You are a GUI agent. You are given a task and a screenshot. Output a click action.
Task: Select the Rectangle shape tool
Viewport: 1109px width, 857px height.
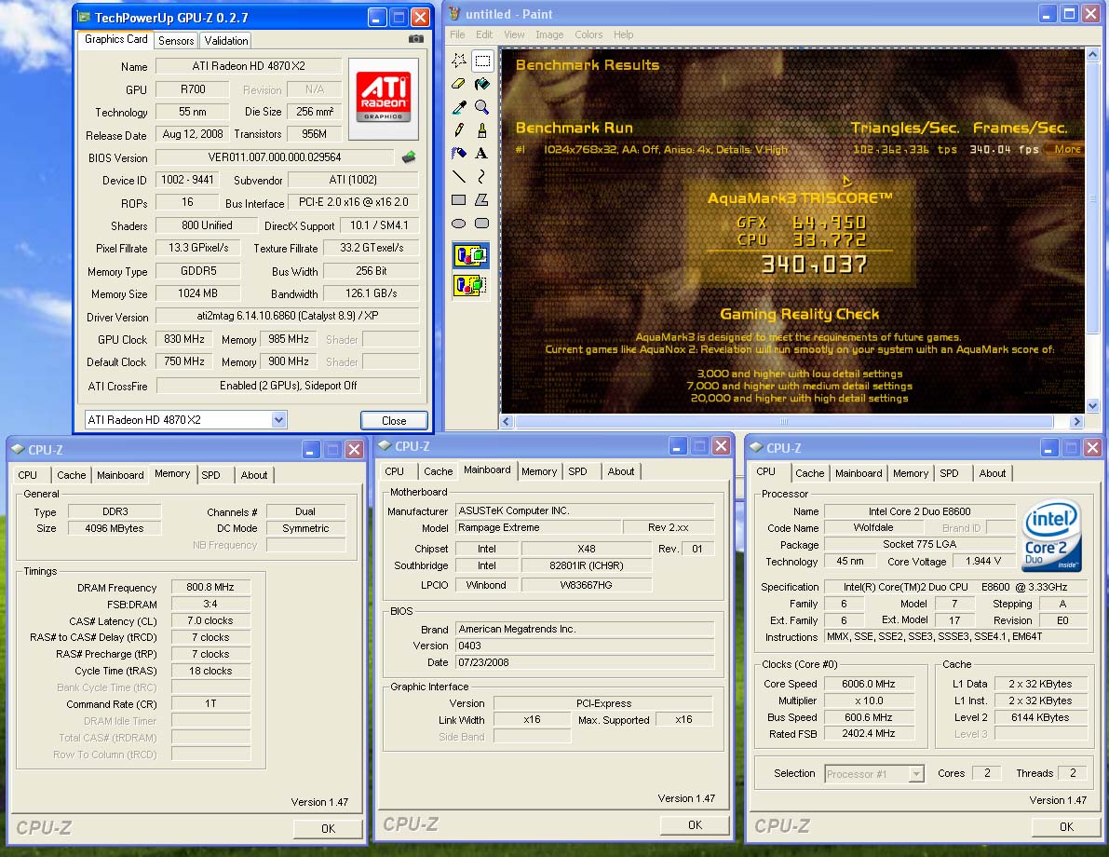point(458,199)
